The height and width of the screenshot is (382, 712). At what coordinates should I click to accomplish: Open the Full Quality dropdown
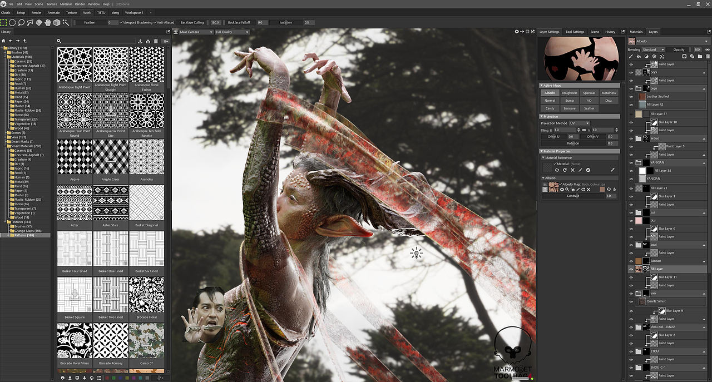pos(232,32)
